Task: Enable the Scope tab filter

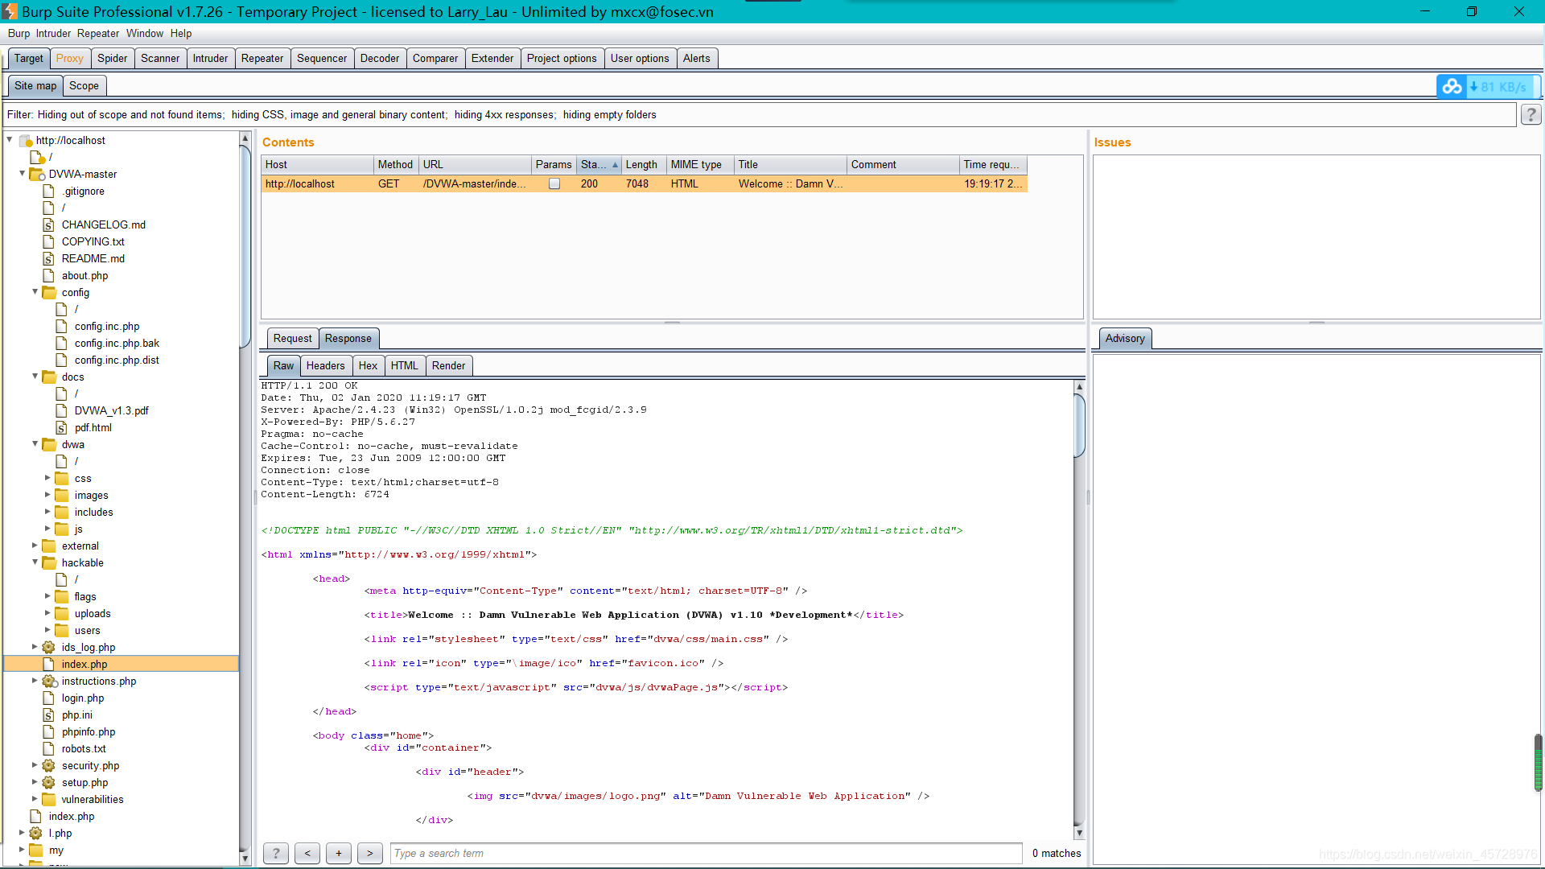Action: (x=84, y=84)
